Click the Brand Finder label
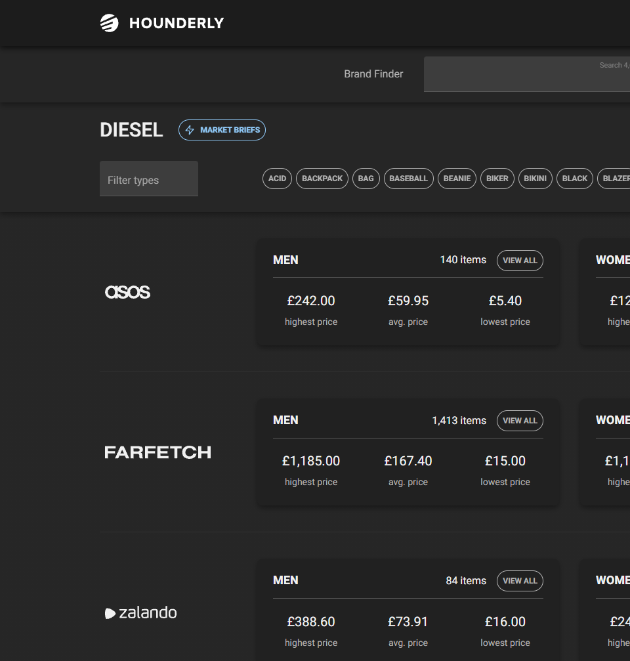This screenshot has height=661, width=630. tap(373, 74)
